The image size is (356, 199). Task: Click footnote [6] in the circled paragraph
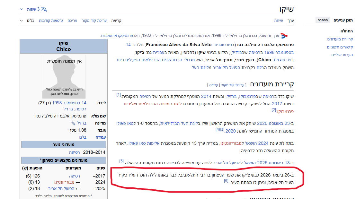[226, 181]
